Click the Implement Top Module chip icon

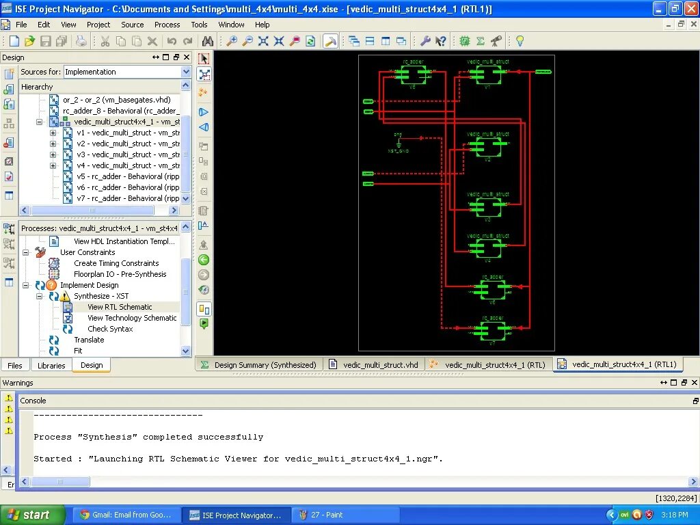(465, 41)
